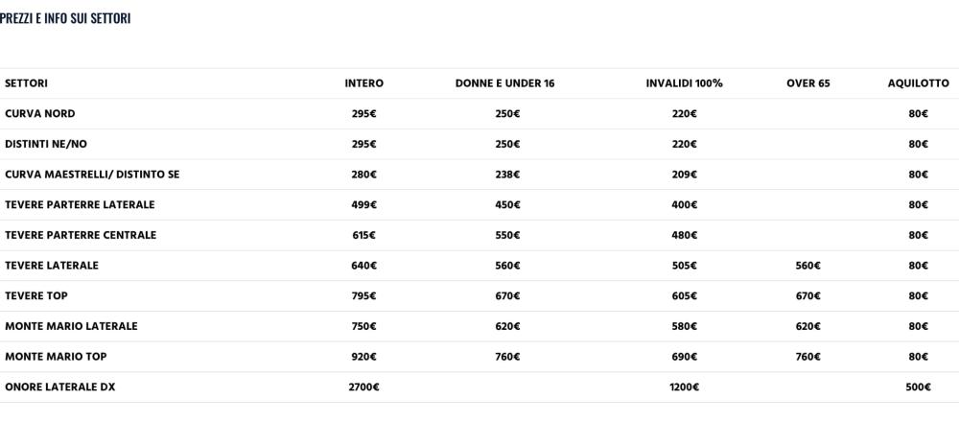Click the AQUILOTTO column header

click(919, 83)
